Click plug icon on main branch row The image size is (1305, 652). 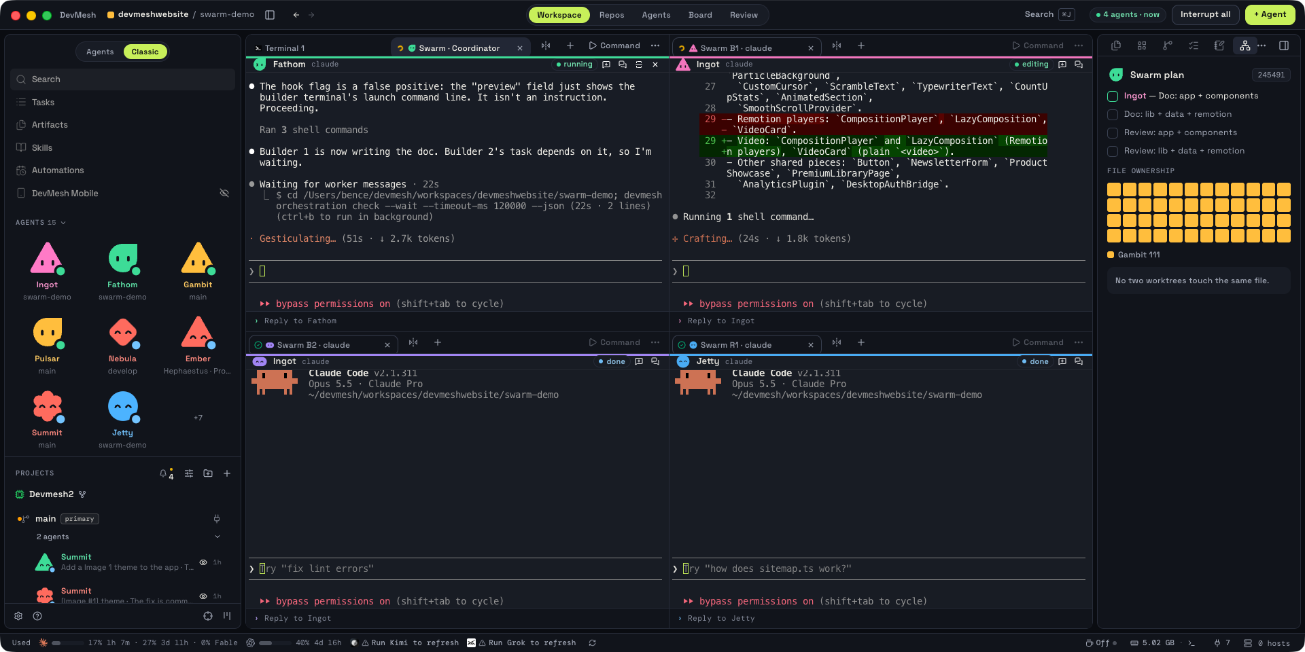coord(217,519)
